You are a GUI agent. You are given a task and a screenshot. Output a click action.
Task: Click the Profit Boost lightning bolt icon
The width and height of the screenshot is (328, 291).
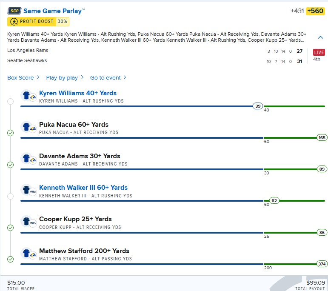14,22
